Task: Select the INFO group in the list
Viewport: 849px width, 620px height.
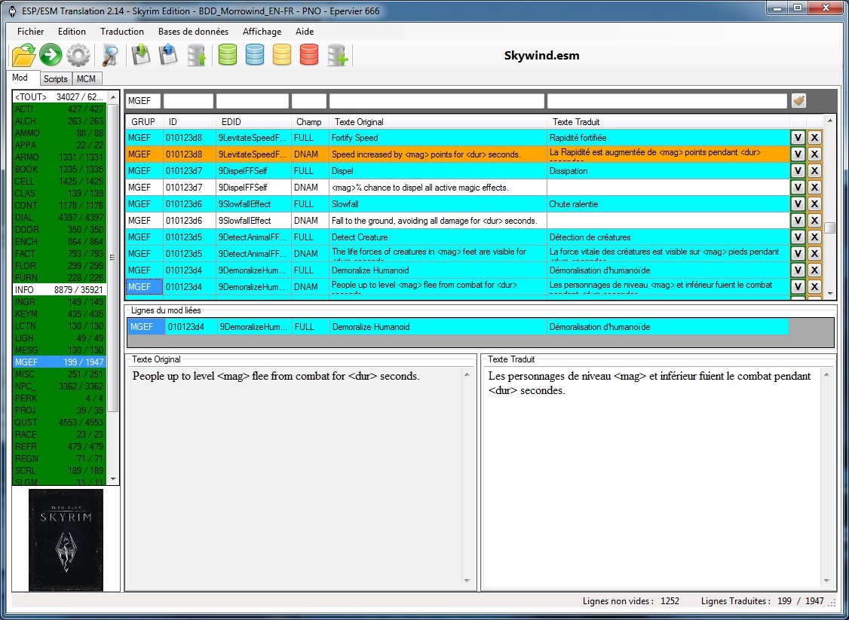Action: 59,289
